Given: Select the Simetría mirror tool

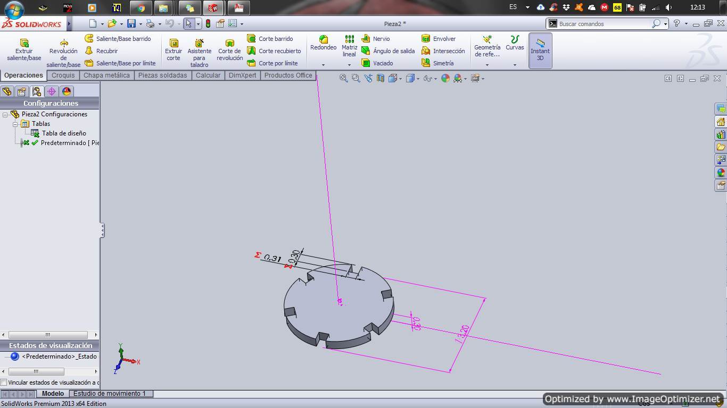Looking at the screenshot, I should tap(437, 63).
